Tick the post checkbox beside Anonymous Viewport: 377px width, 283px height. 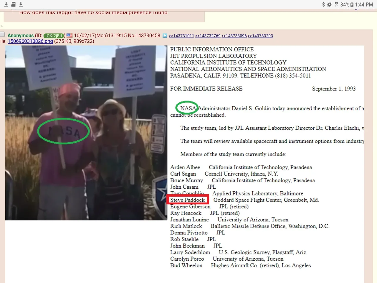coord(2,34)
